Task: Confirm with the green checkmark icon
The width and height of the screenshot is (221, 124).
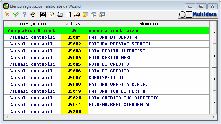Action: coord(16,14)
